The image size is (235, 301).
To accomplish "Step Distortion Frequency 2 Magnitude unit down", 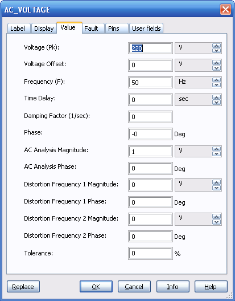I will pos(217,222).
